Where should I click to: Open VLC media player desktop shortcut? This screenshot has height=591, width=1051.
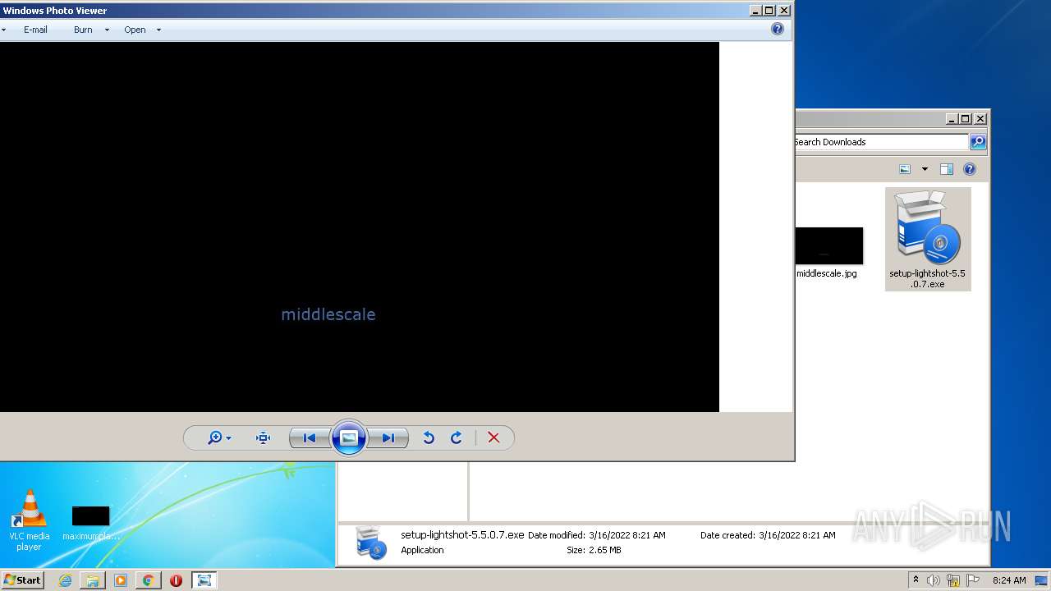click(x=29, y=520)
